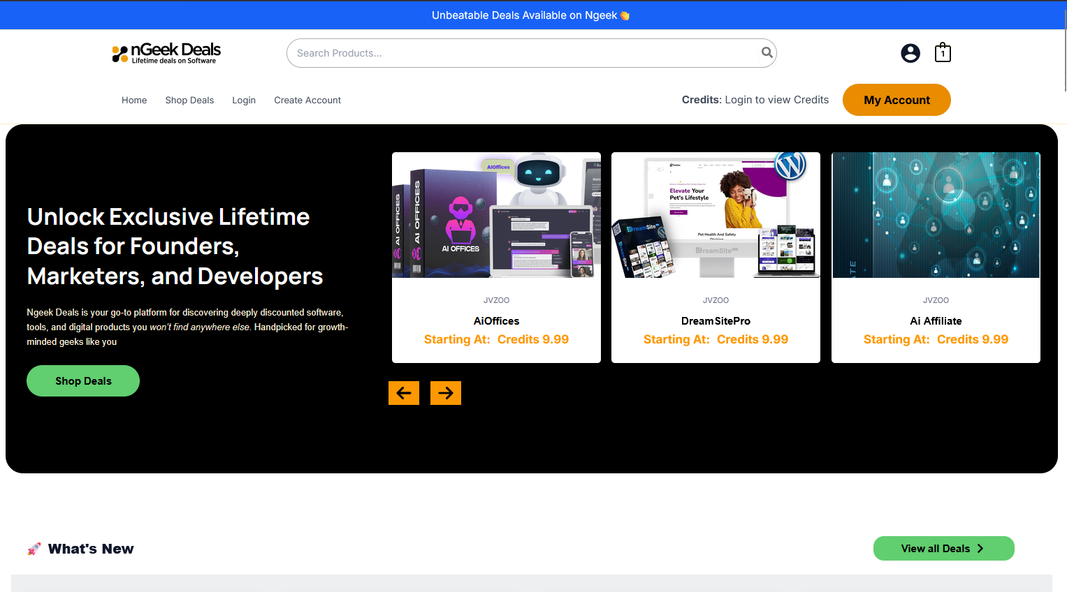Open the DreamSitePro product image
The height and width of the screenshot is (592, 1067).
(716, 215)
